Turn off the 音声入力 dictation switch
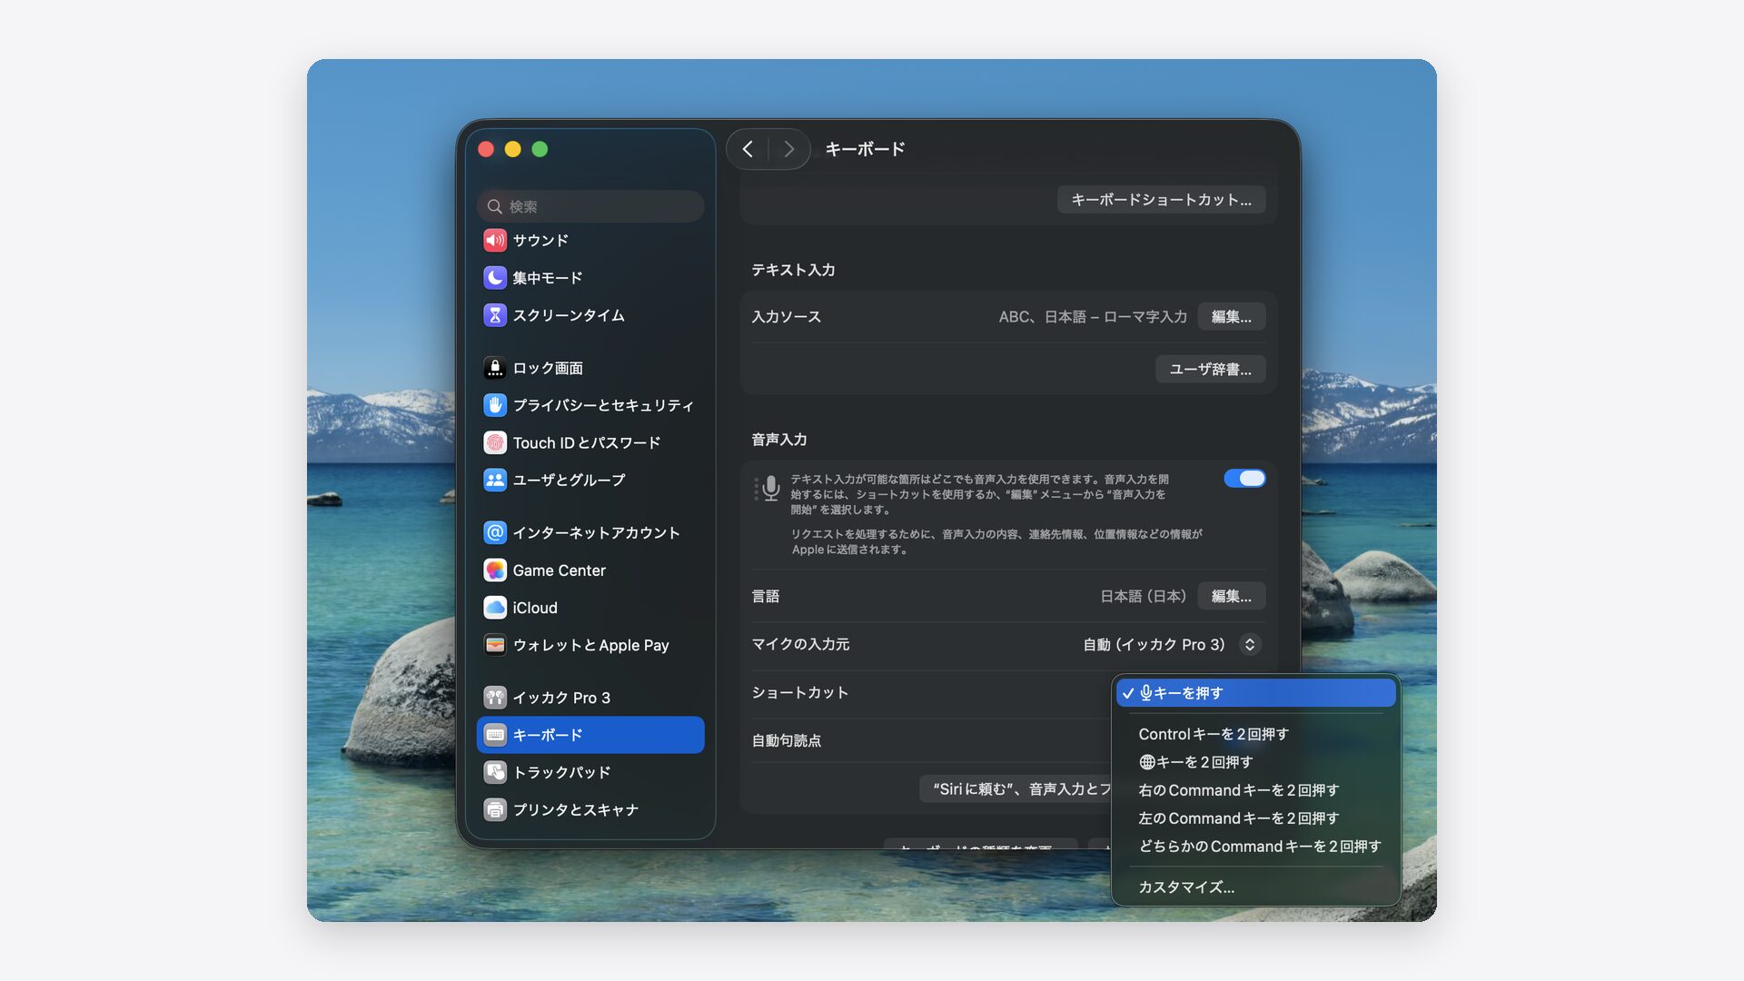Viewport: 1744px width, 981px height. click(x=1244, y=478)
